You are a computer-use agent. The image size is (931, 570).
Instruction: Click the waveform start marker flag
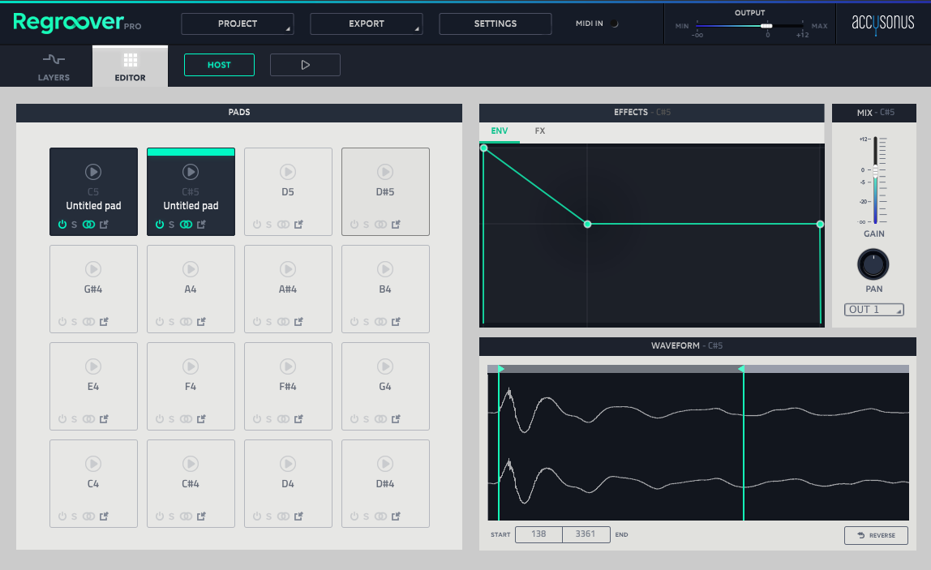501,369
